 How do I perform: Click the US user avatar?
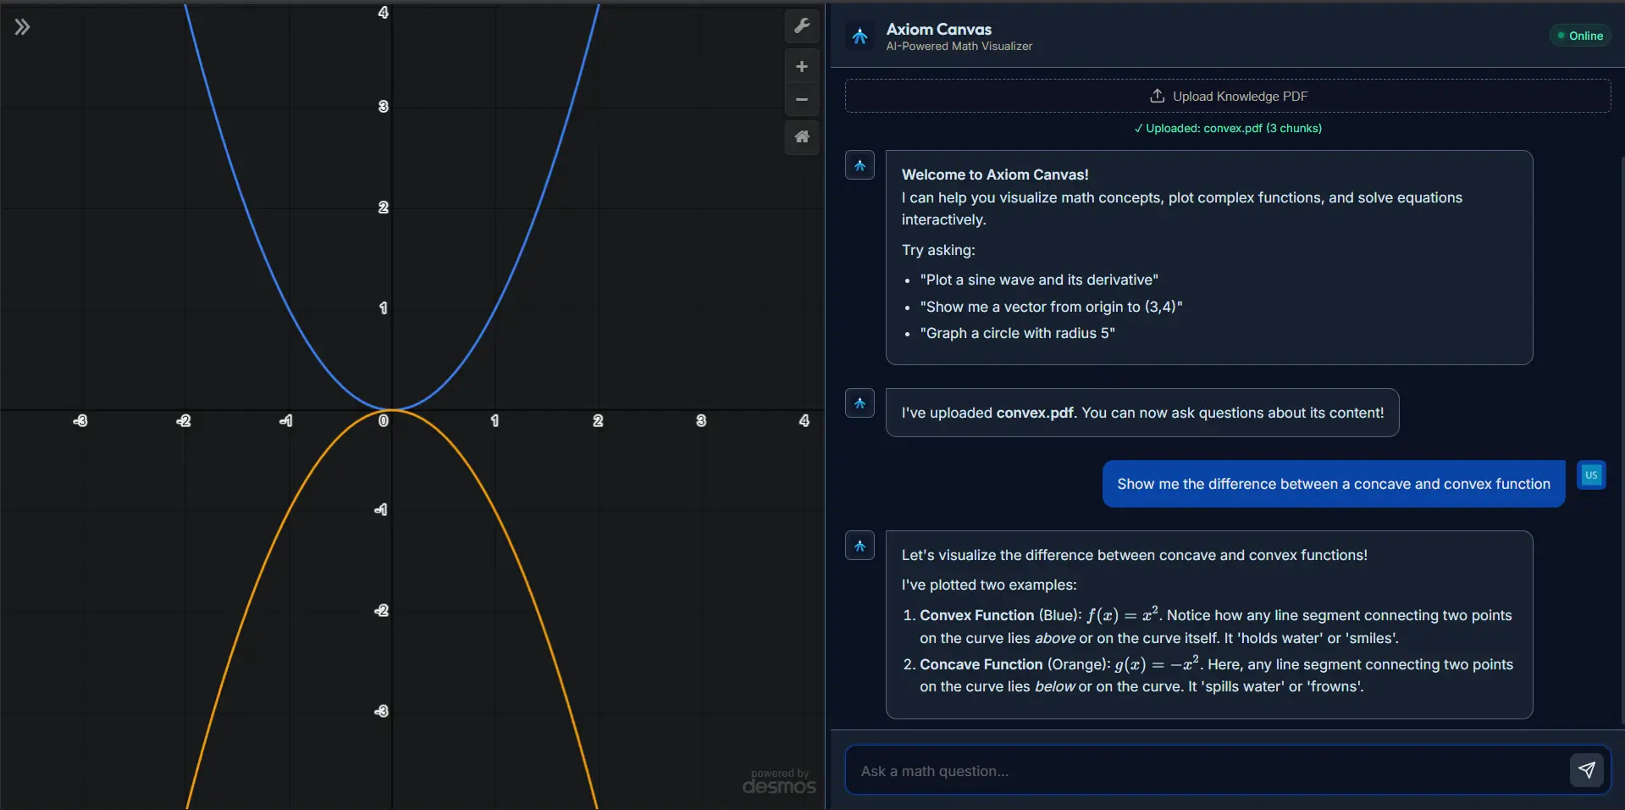click(x=1591, y=475)
